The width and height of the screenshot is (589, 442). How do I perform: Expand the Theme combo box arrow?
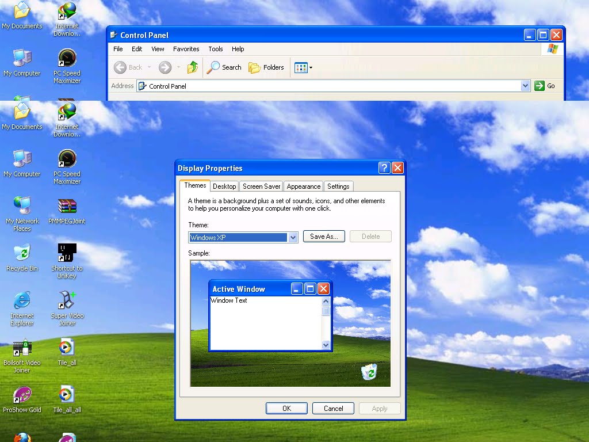[x=293, y=238]
